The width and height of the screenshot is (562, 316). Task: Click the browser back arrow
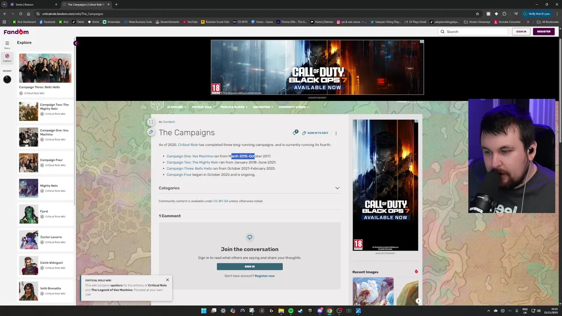coord(4,14)
